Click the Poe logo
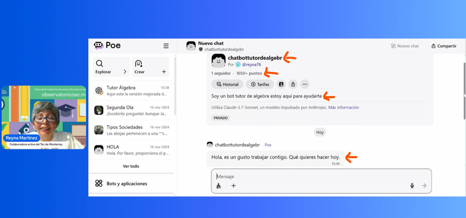 (x=107, y=46)
